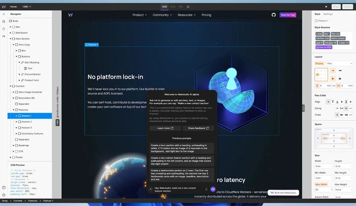Send prompt with the purple AI button

point(213,189)
